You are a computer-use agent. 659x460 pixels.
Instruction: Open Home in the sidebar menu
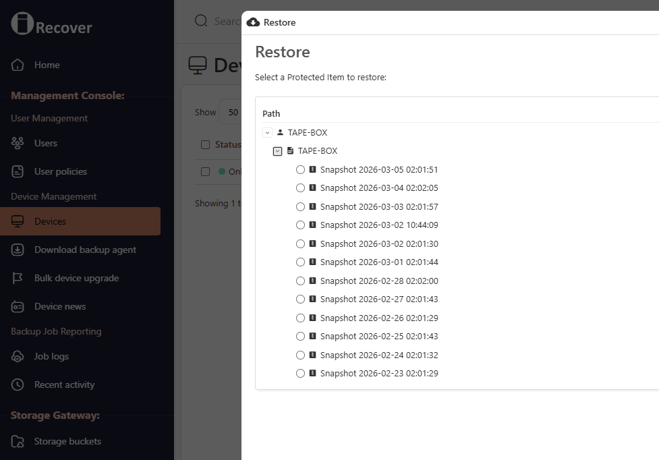point(47,65)
